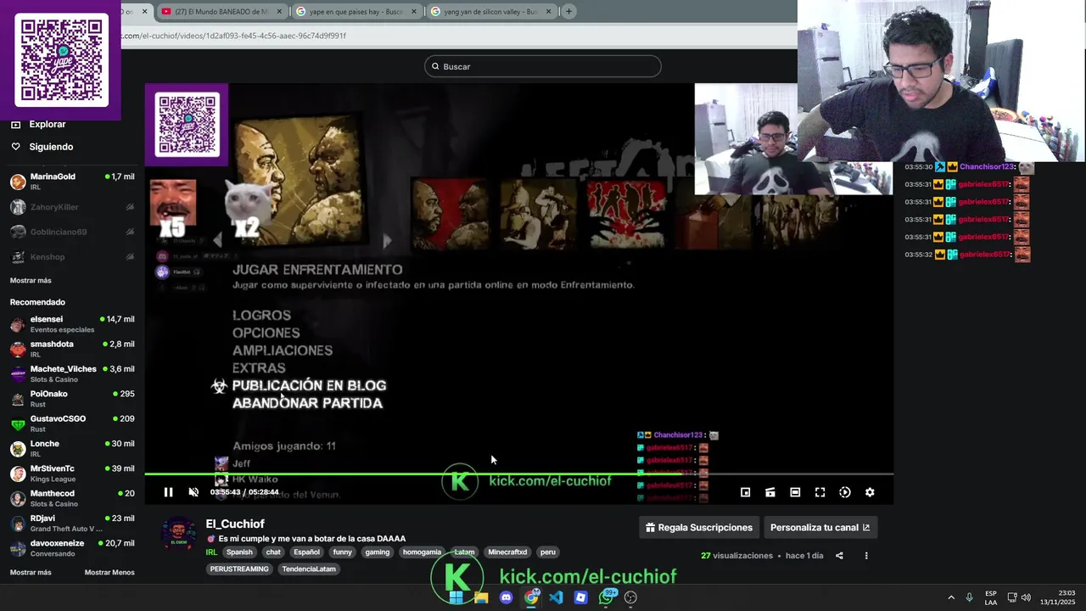Open a new browser tab
The height and width of the screenshot is (611, 1086).
(x=568, y=12)
